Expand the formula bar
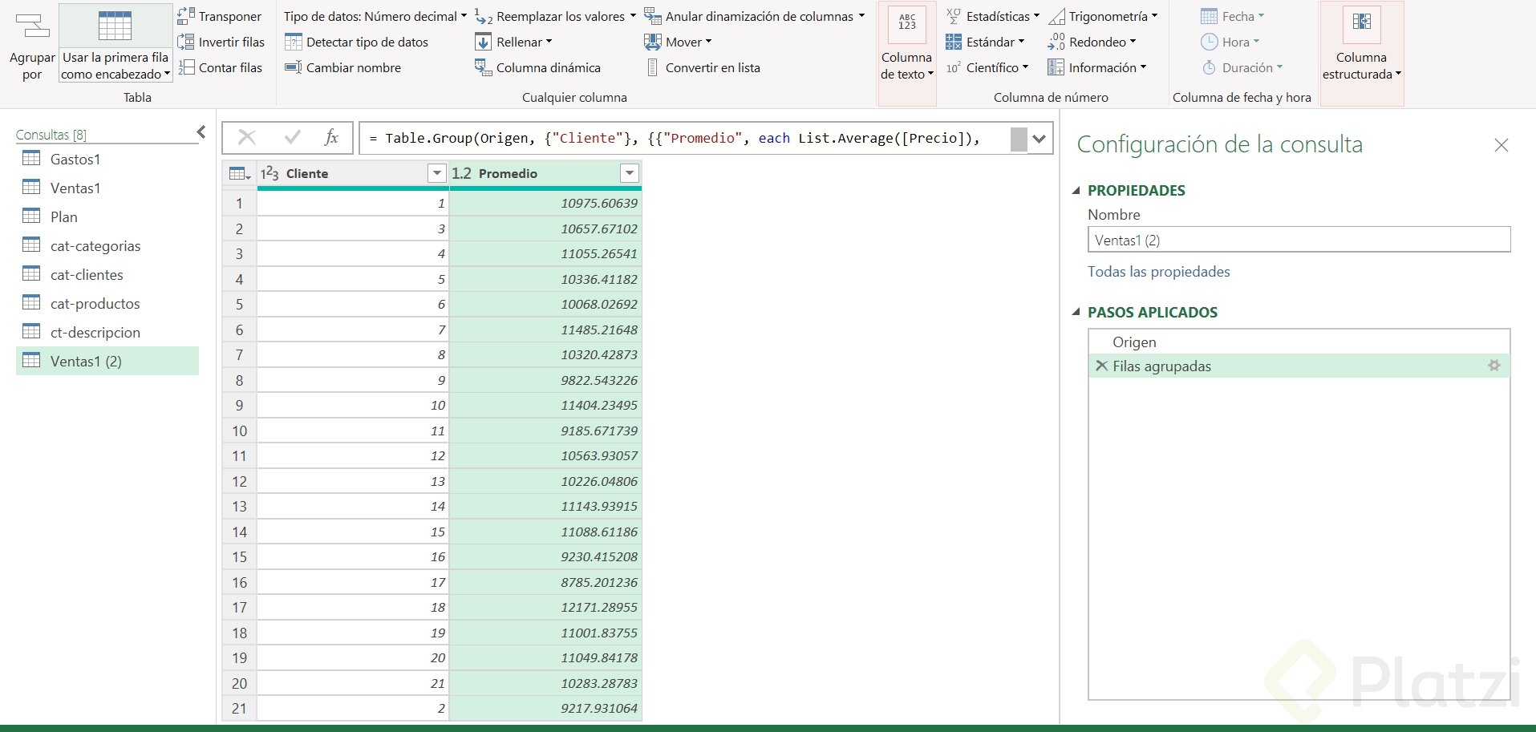 pos(1040,139)
